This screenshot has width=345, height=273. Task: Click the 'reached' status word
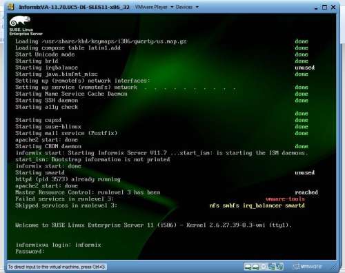click(x=306, y=192)
